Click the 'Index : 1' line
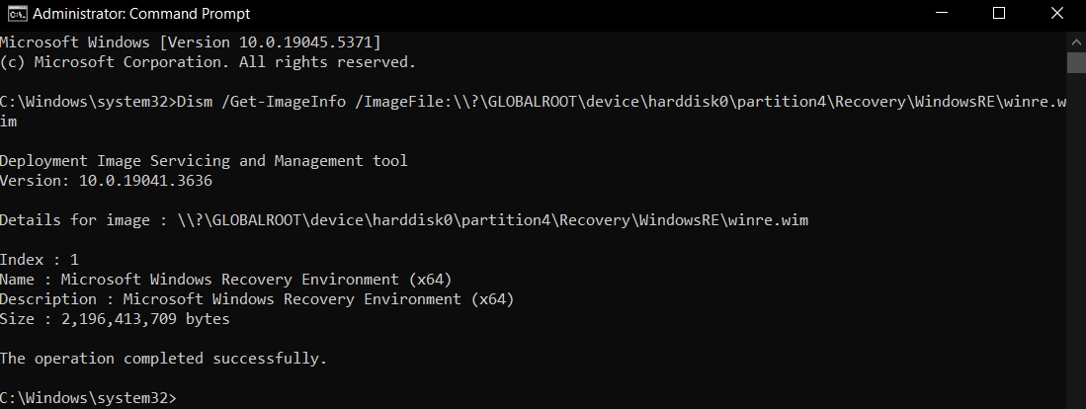The image size is (1086, 409). tap(40, 260)
